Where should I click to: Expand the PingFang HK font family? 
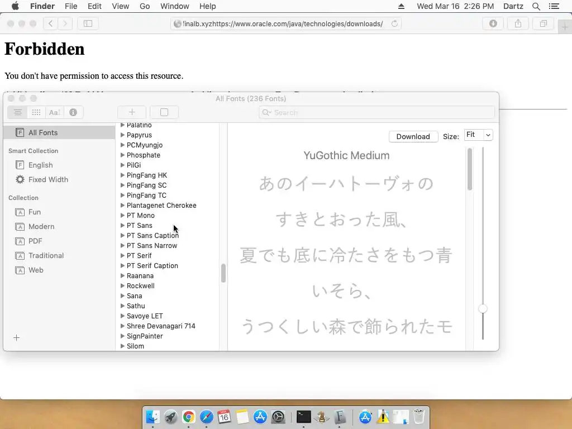[122, 175]
